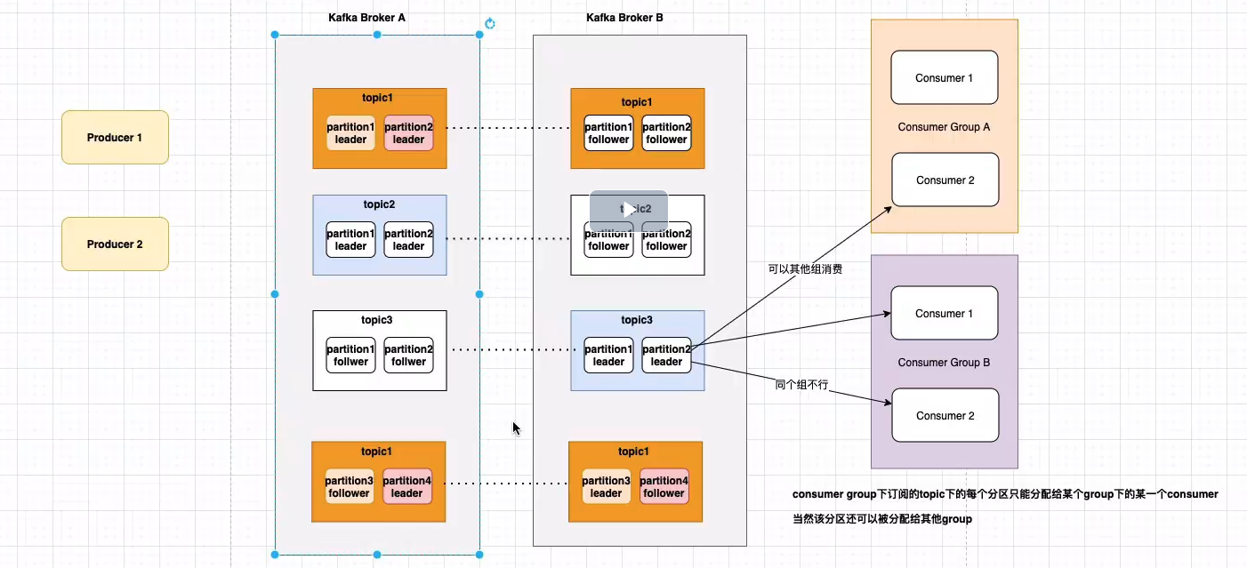Viewport: 1247px width, 568px height.
Task: Select partition1 follower in Broker B top topic1
Action: 608,133
